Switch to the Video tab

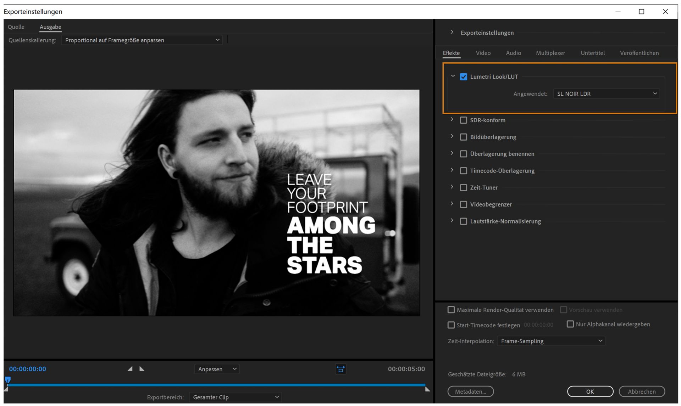(483, 53)
